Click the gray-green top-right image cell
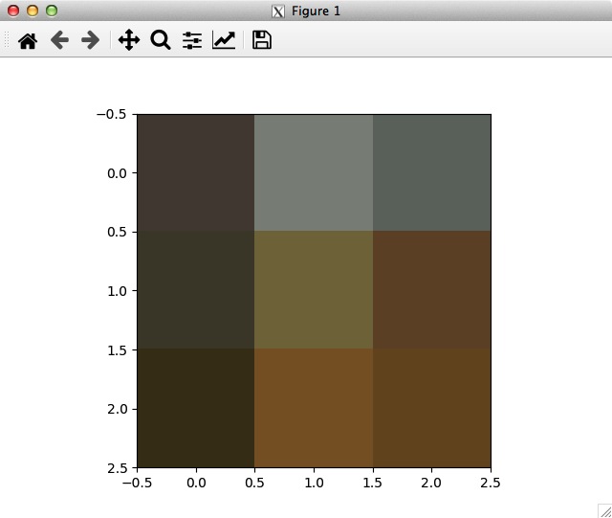The height and width of the screenshot is (518, 612). click(431, 172)
